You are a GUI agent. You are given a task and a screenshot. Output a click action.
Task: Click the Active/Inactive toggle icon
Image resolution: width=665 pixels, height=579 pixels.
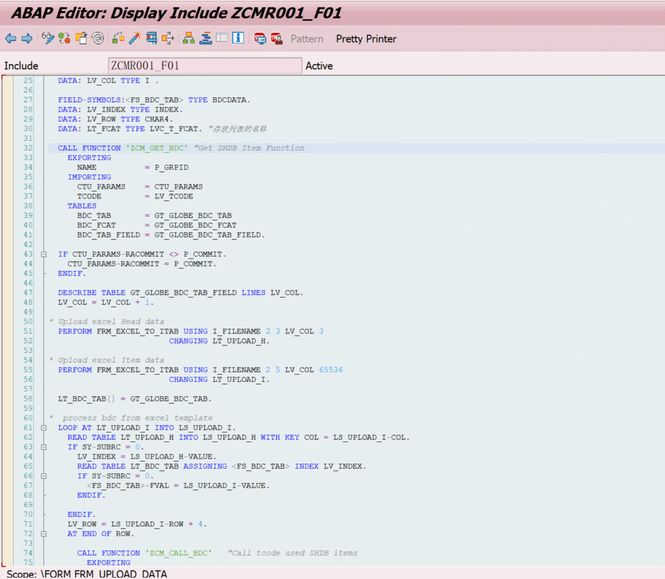click(x=64, y=39)
